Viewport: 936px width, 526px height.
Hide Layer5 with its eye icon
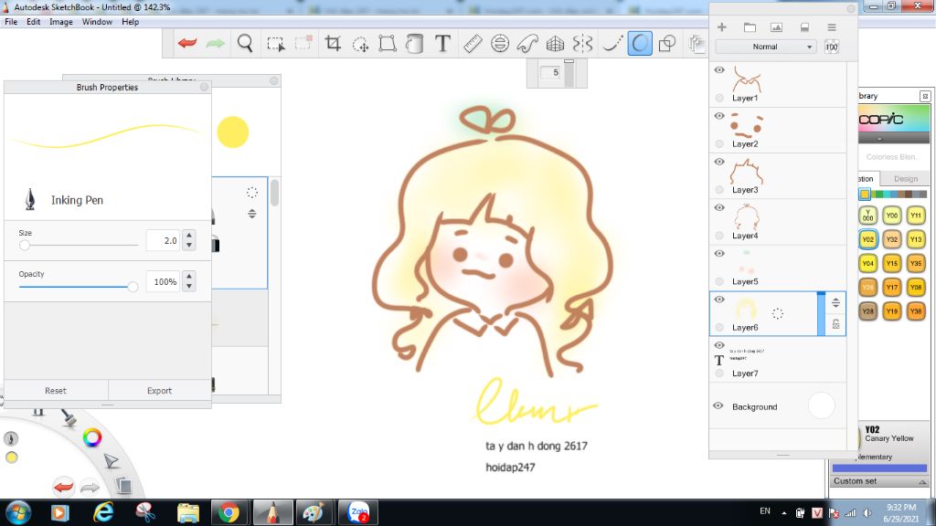[x=719, y=254]
